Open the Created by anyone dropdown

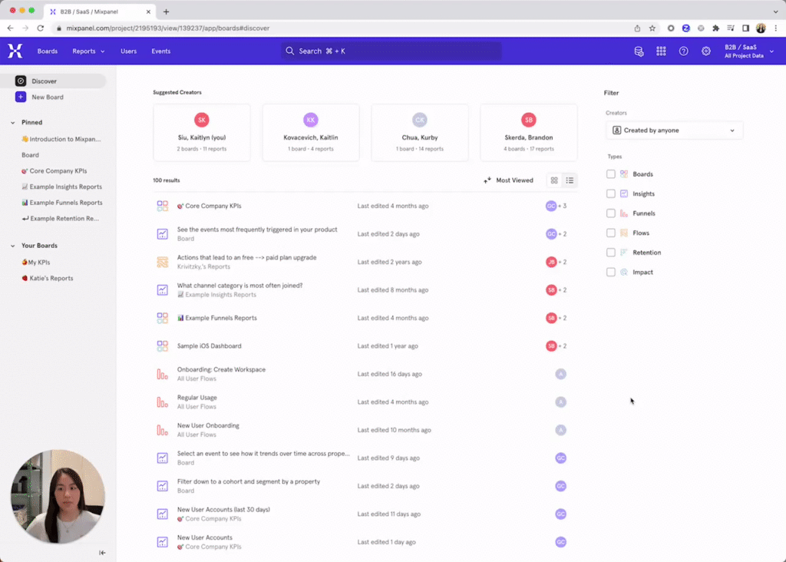(x=674, y=131)
